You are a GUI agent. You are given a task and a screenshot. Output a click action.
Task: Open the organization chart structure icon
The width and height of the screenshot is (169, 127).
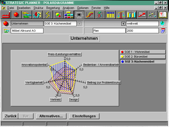[69, 15]
